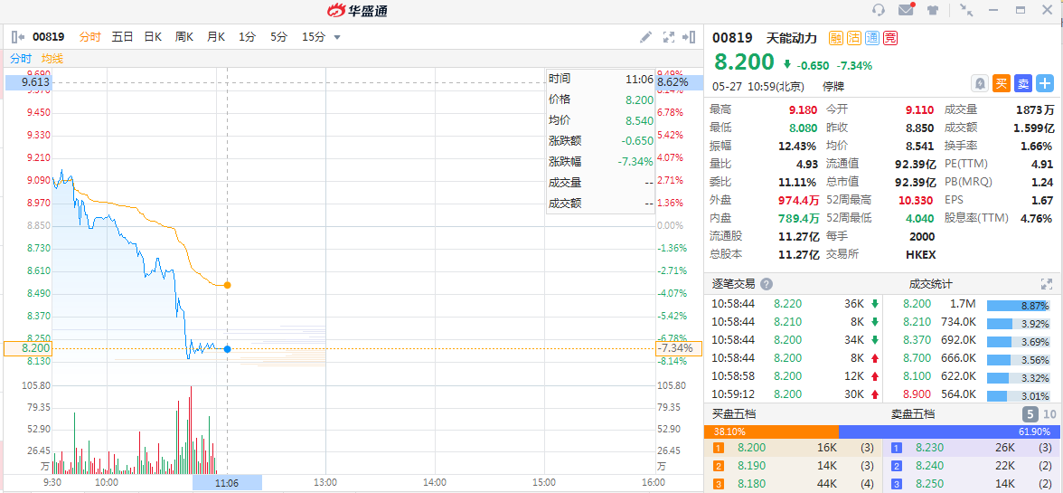
Task: Switch order book depth to 10 levels
Action: click(1049, 414)
